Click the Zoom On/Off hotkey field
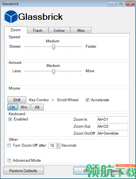The width and height of the screenshot is (136, 179). click(x=112, y=133)
